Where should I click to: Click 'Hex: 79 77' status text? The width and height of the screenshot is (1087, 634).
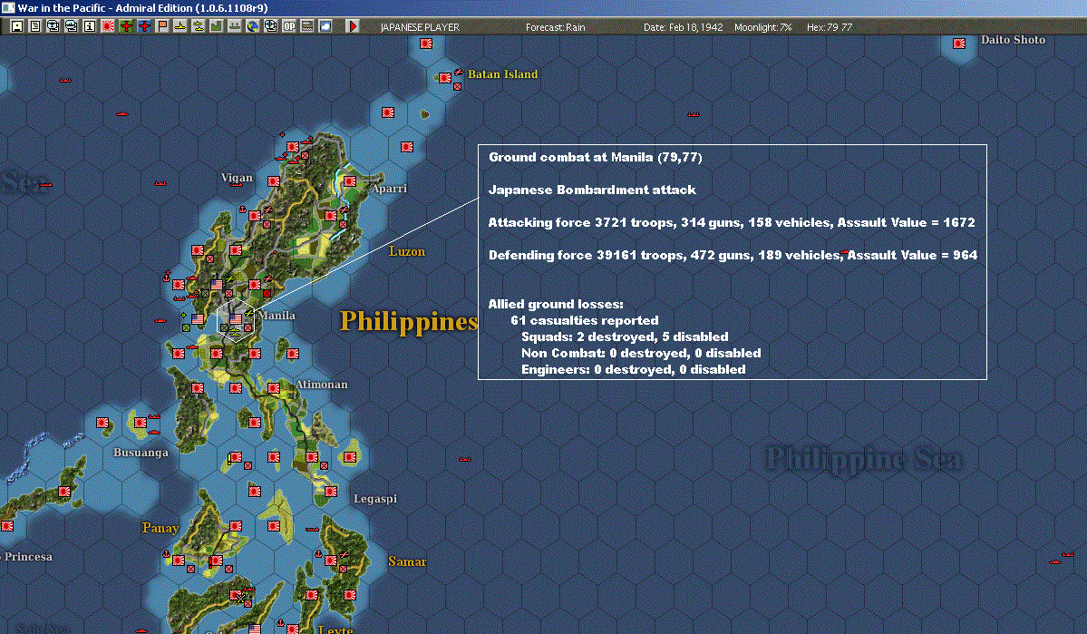tap(830, 27)
